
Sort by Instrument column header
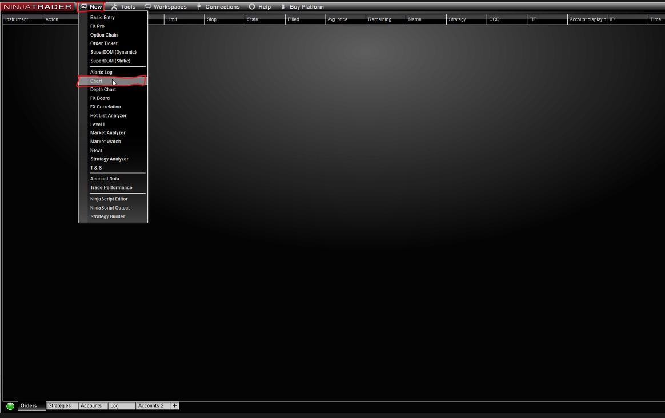click(23, 19)
